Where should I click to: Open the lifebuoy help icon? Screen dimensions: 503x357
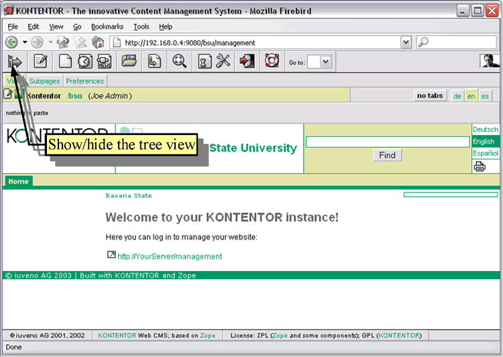click(271, 62)
